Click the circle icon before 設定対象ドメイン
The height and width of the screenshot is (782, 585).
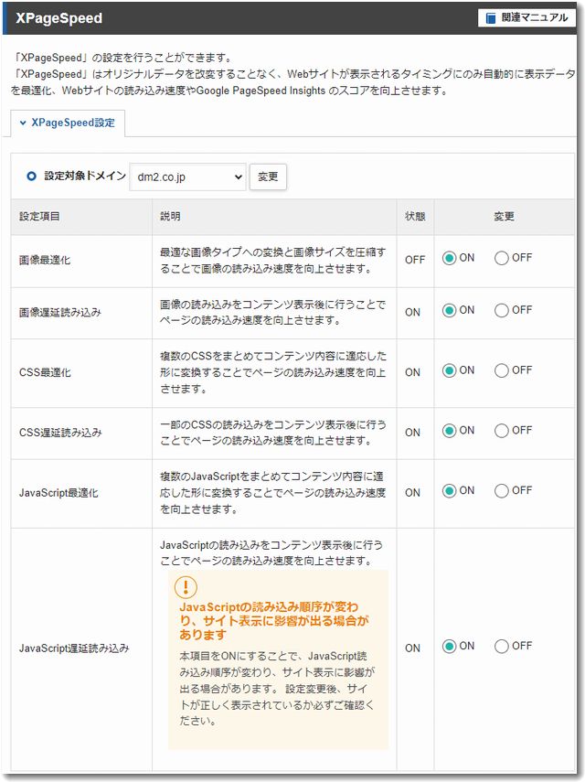31,176
